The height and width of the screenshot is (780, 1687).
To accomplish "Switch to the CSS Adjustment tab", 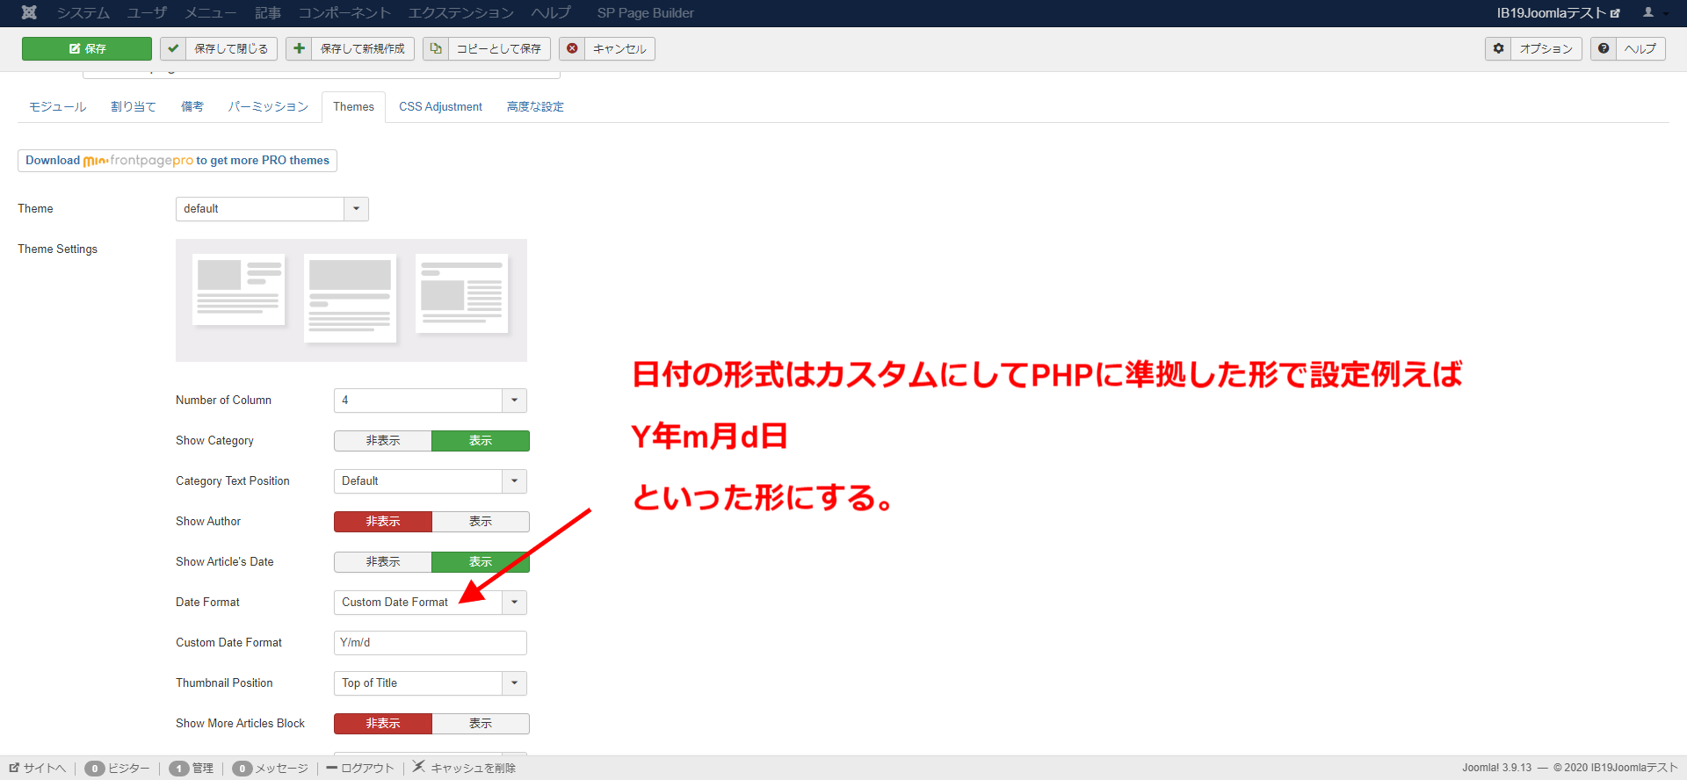I will click(x=440, y=107).
